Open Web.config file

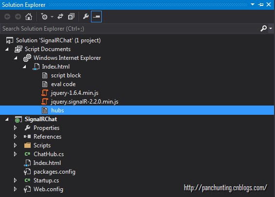(48, 189)
